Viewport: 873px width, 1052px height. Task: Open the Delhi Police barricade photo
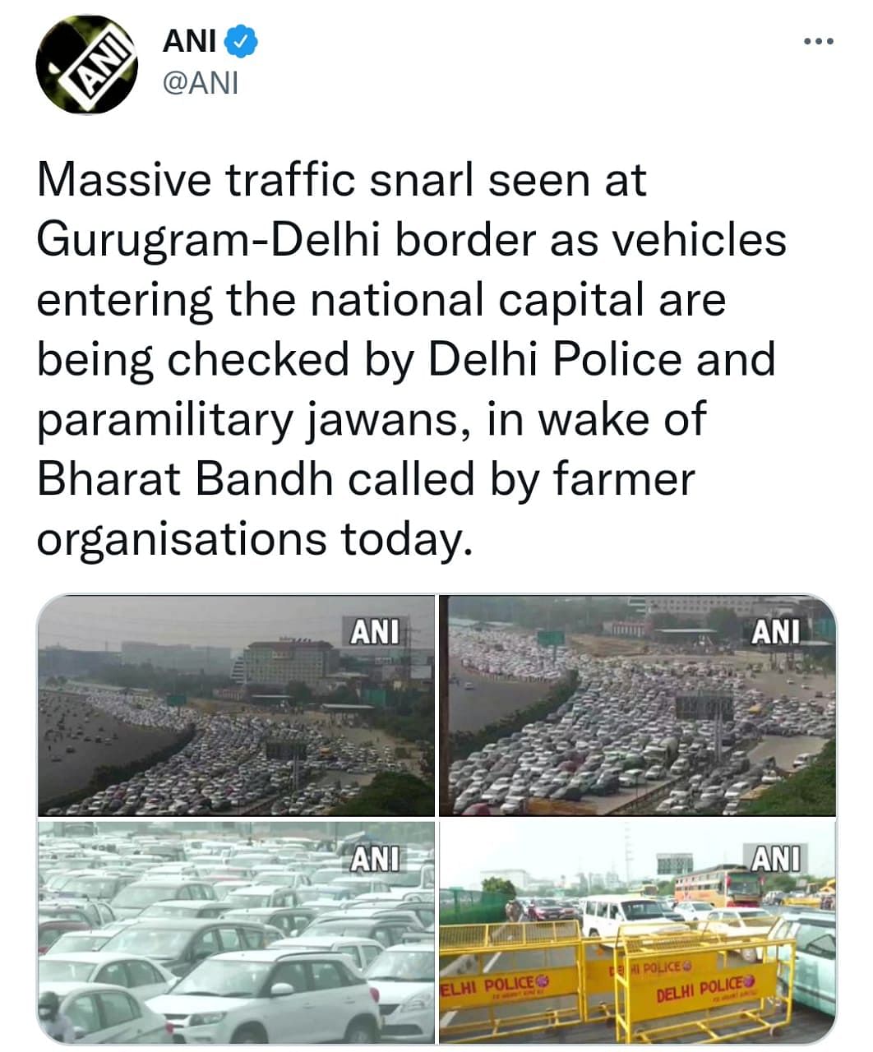(638, 932)
